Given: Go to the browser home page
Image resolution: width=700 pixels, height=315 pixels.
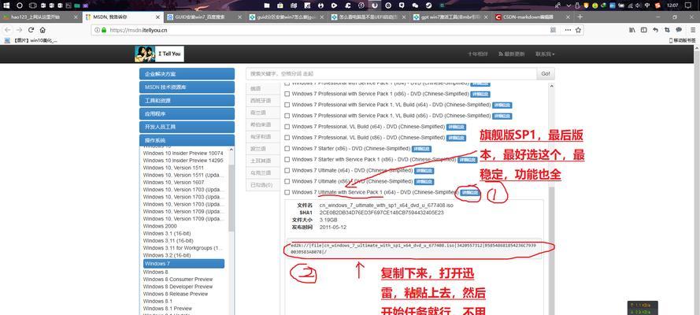Looking at the screenshot, I should click(x=43, y=30).
